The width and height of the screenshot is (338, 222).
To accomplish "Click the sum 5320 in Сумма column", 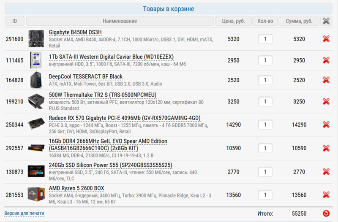I will tap(299, 39).
